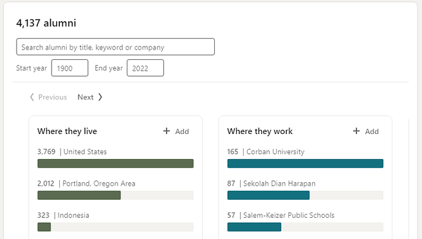Filter by the Sekolah Dian Harapan bar
This screenshot has height=239, width=422.
tap(305, 195)
